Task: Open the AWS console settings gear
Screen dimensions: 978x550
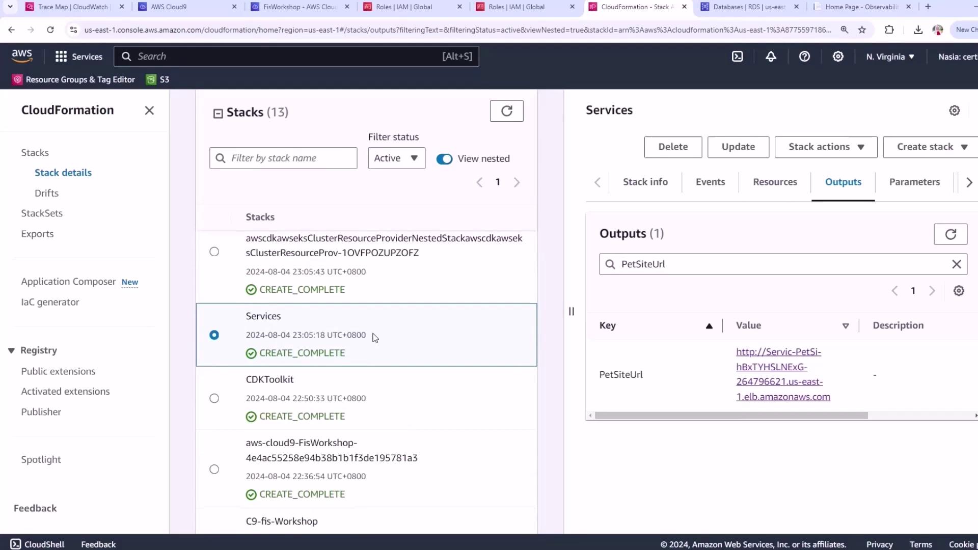Action: tap(838, 57)
